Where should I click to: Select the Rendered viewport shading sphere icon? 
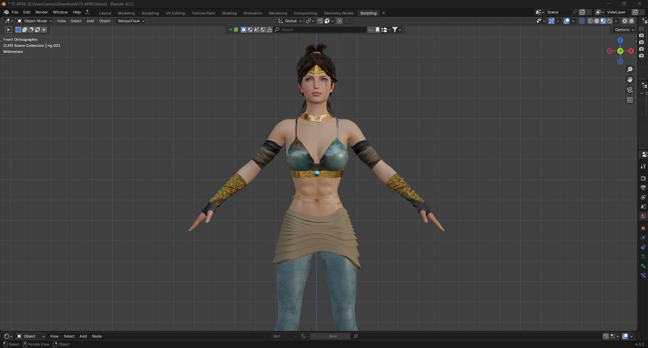tap(610, 21)
